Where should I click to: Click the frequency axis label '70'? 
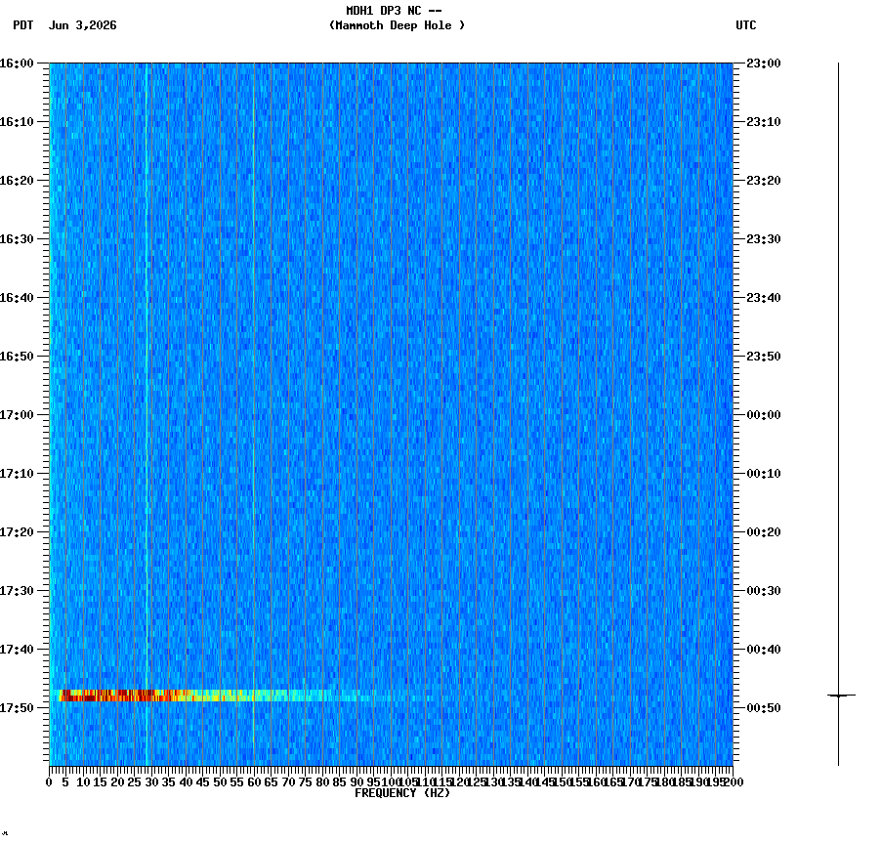point(289,782)
